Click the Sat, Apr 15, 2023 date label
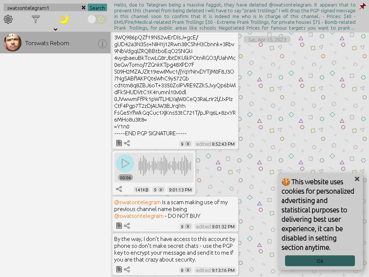This screenshot has width=369, height=277. [x=267, y=40]
